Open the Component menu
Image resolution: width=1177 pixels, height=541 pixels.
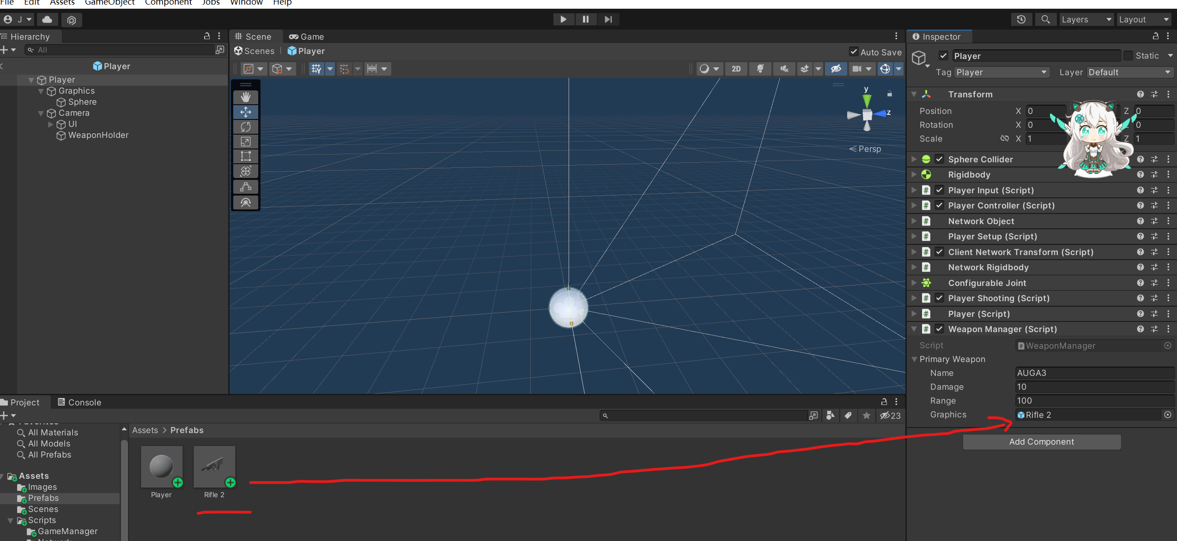[168, 3]
